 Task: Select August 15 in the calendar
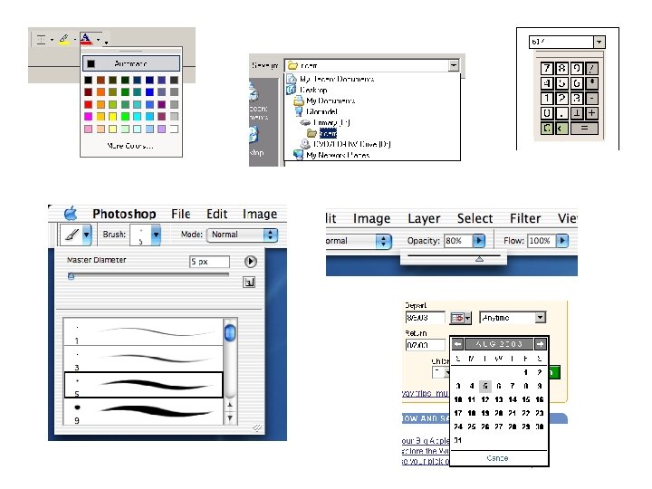pyautogui.click(x=526, y=399)
